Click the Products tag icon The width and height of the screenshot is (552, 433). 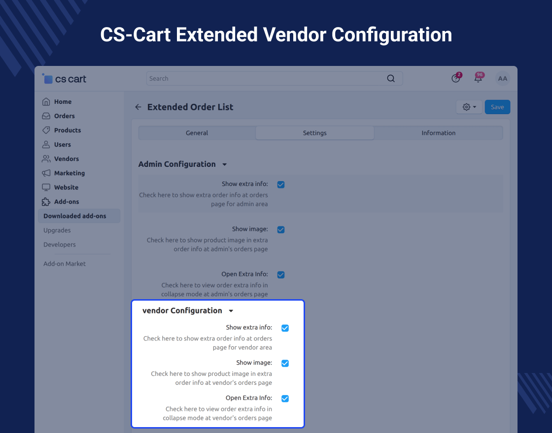tap(46, 130)
